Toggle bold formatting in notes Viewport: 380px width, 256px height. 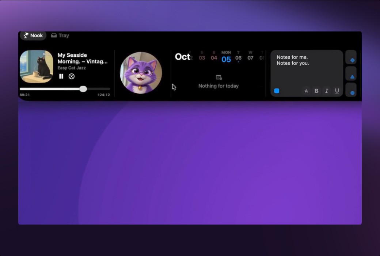pyautogui.click(x=316, y=91)
